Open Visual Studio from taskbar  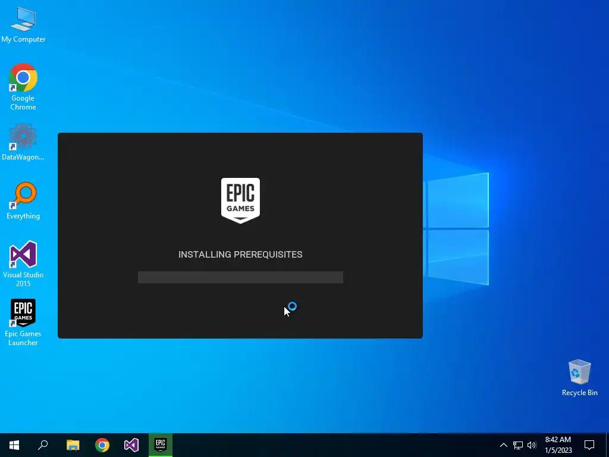pos(131,445)
